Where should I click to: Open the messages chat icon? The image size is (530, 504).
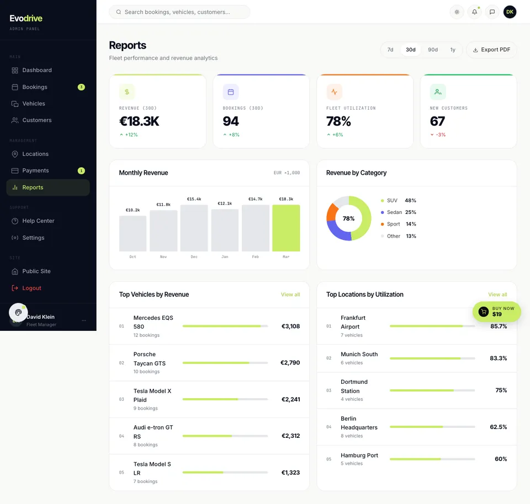(x=492, y=12)
